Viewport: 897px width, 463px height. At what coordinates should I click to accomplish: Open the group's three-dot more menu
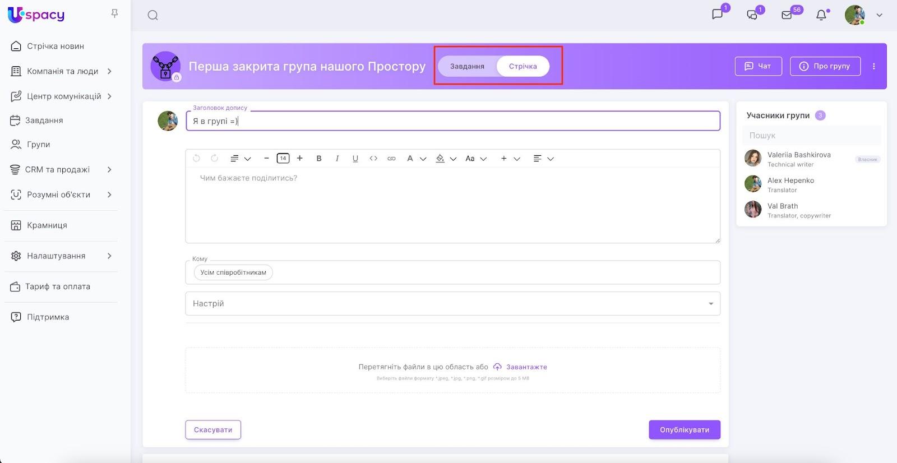[873, 66]
